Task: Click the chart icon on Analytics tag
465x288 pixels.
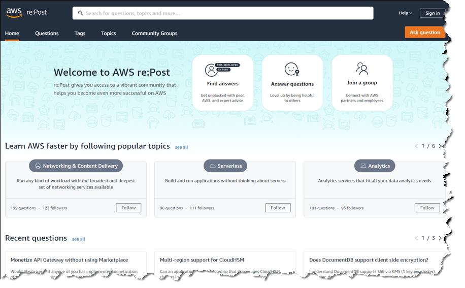Action: [x=363, y=166]
